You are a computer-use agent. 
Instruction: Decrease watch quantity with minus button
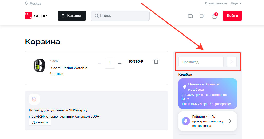[x=100, y=64]
